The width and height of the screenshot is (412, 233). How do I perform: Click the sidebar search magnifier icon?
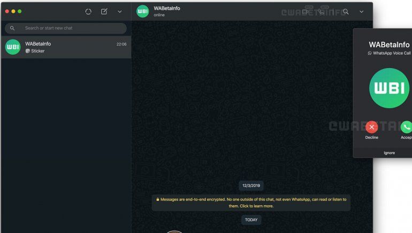[12, 28]
